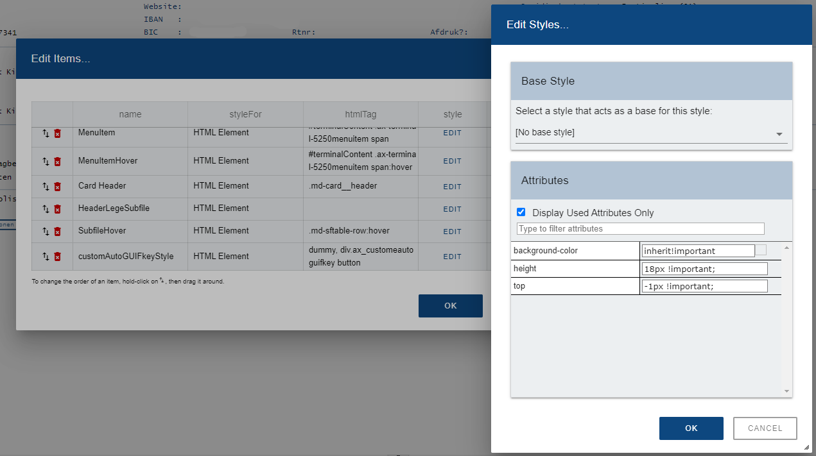The width and height of the screenshot is (816, 456).
Task: Uncheck Display Used Attributes Only
Action: click(x=521, y=212)
